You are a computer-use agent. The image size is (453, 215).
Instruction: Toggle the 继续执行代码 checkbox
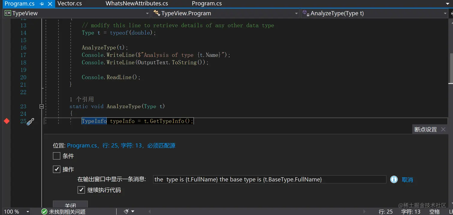pyautogui.click(x=81, y=190)
